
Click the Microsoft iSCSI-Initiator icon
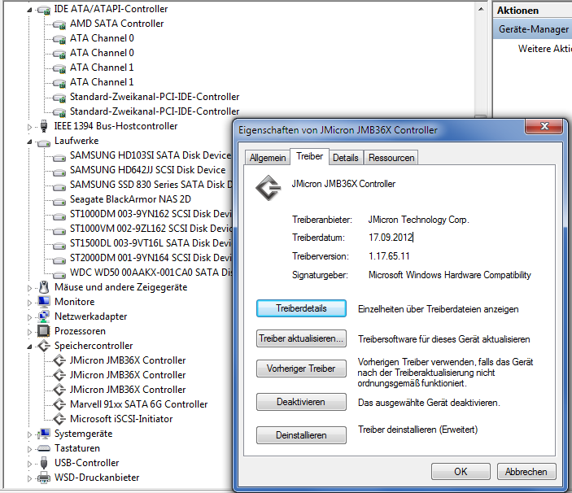click(59, 419)
